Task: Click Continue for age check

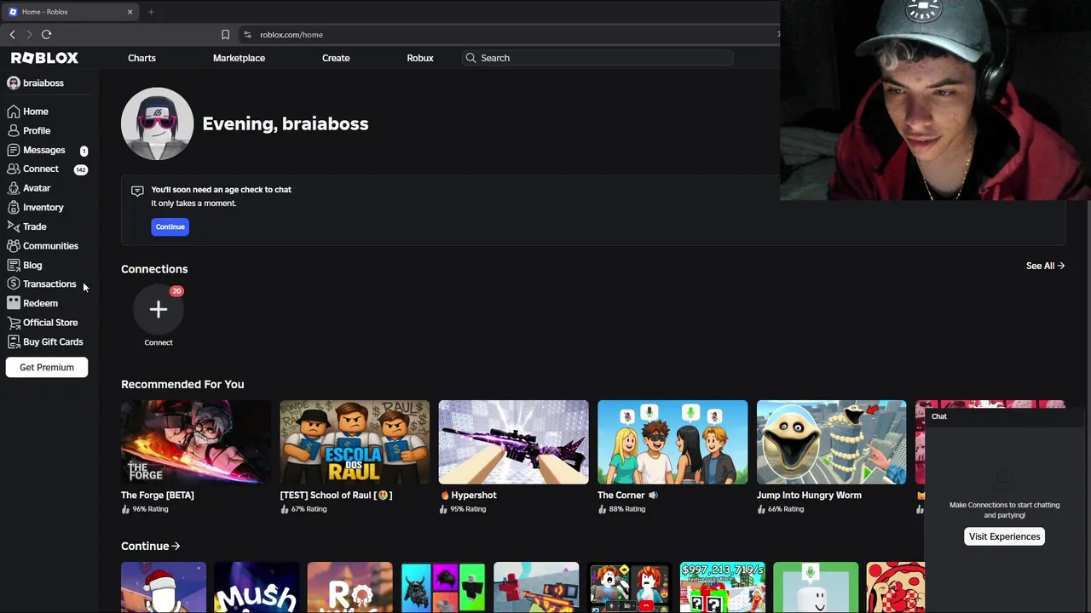Action: click(x=170, y=226)
